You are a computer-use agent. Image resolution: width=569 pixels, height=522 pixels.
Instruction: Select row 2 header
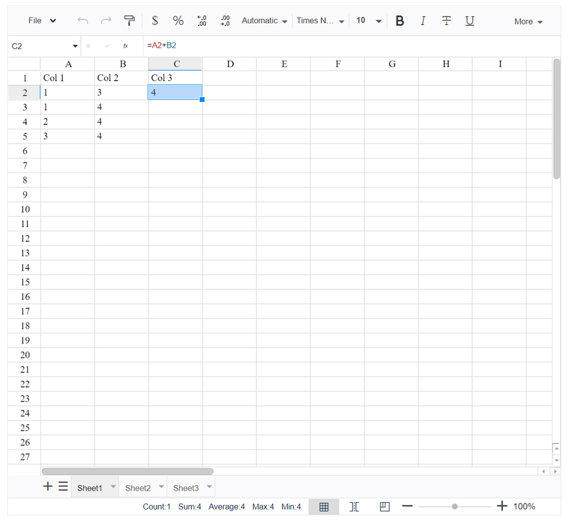[x=24, y=92]
